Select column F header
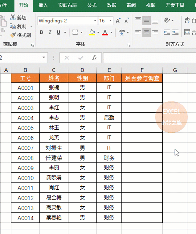Screen dimensions: 196x234 [x=142, y=70]
